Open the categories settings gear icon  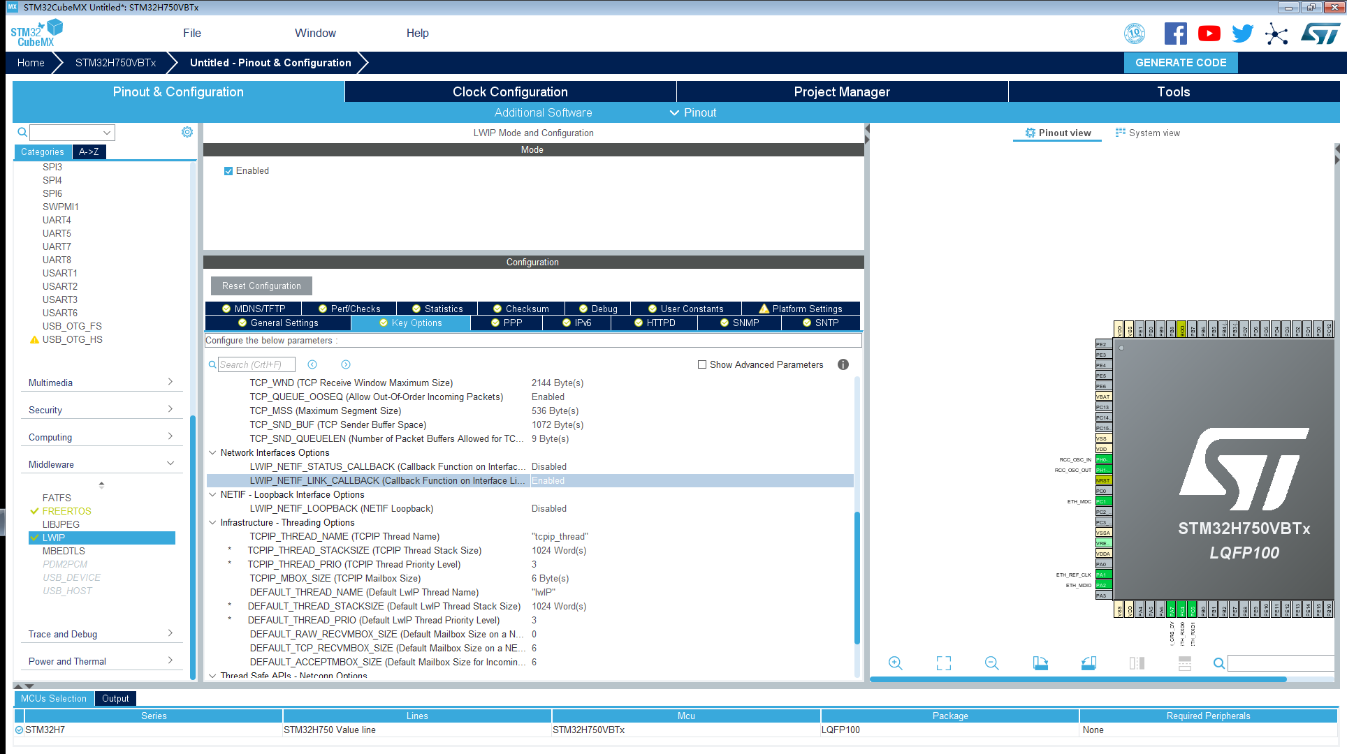point(187,132)
